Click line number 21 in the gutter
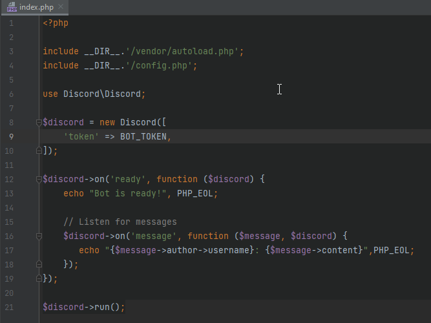This screenshot has width=431, height=323. click(x=9, y=307)
